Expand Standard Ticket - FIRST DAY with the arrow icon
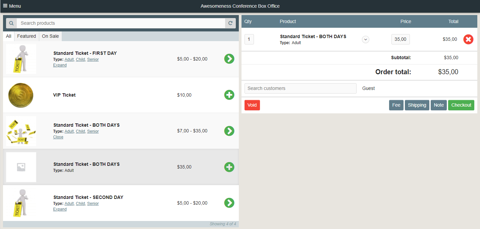480x229 pixels. coord(229,59)
